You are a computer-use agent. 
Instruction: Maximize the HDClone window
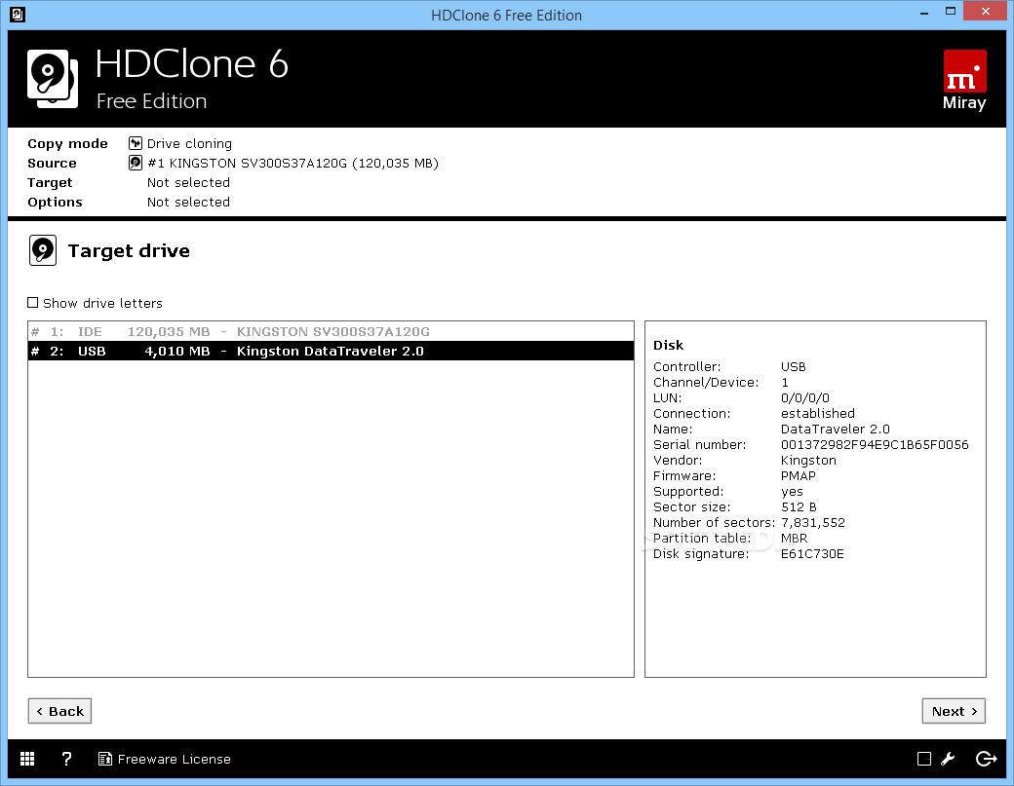click(951, 11)
